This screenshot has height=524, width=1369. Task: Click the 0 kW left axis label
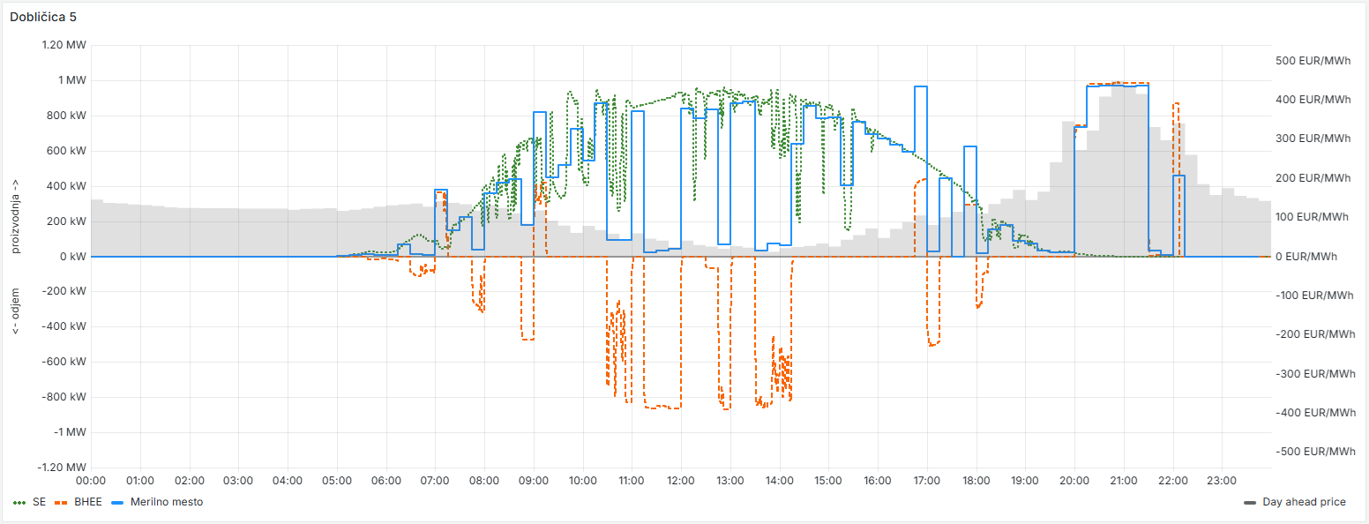[x=71, y=257]
